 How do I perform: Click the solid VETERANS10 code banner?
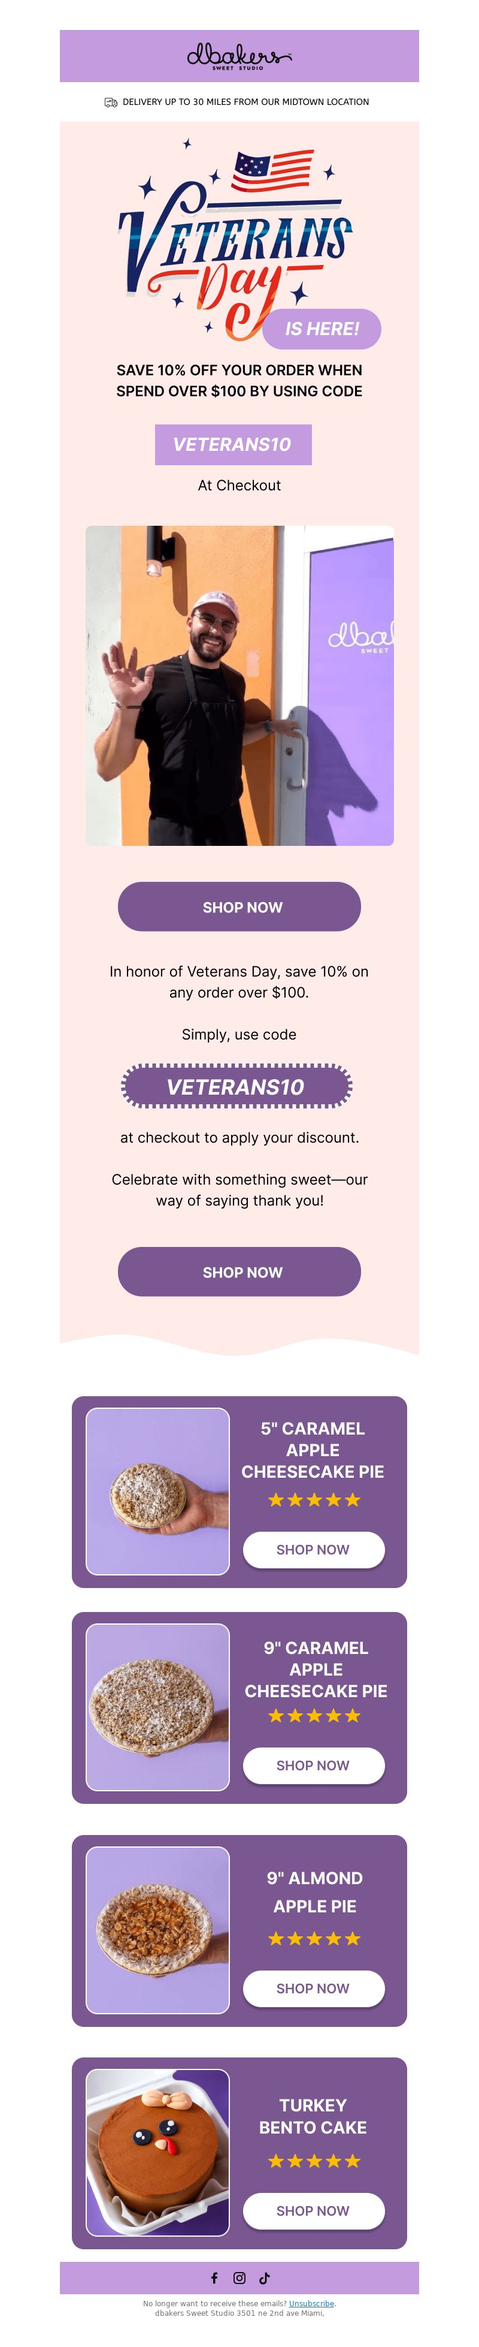pos(233,445)
